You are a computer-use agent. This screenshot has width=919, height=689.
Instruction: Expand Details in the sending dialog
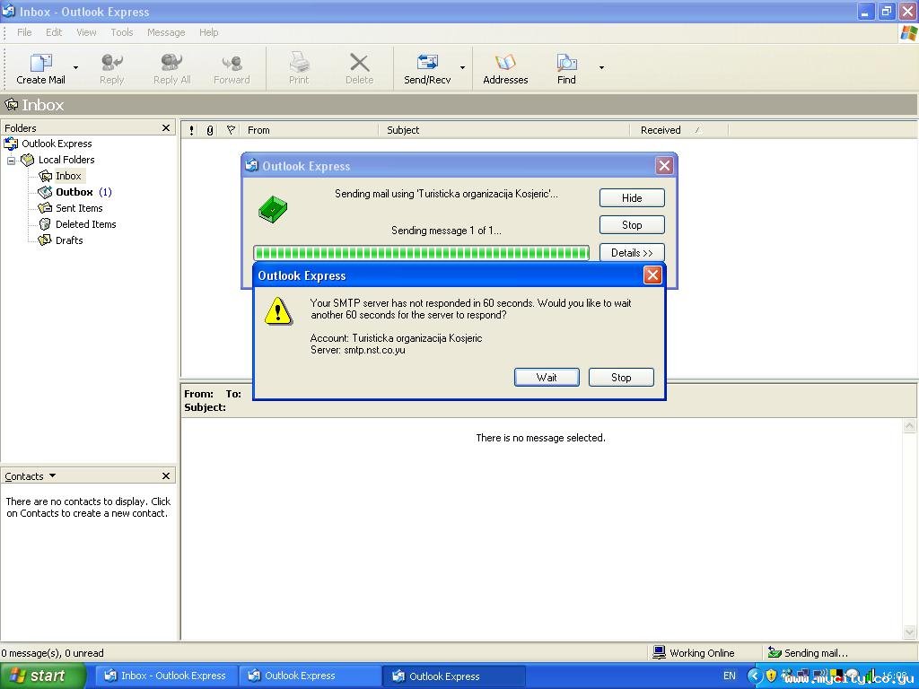point(632,252)
